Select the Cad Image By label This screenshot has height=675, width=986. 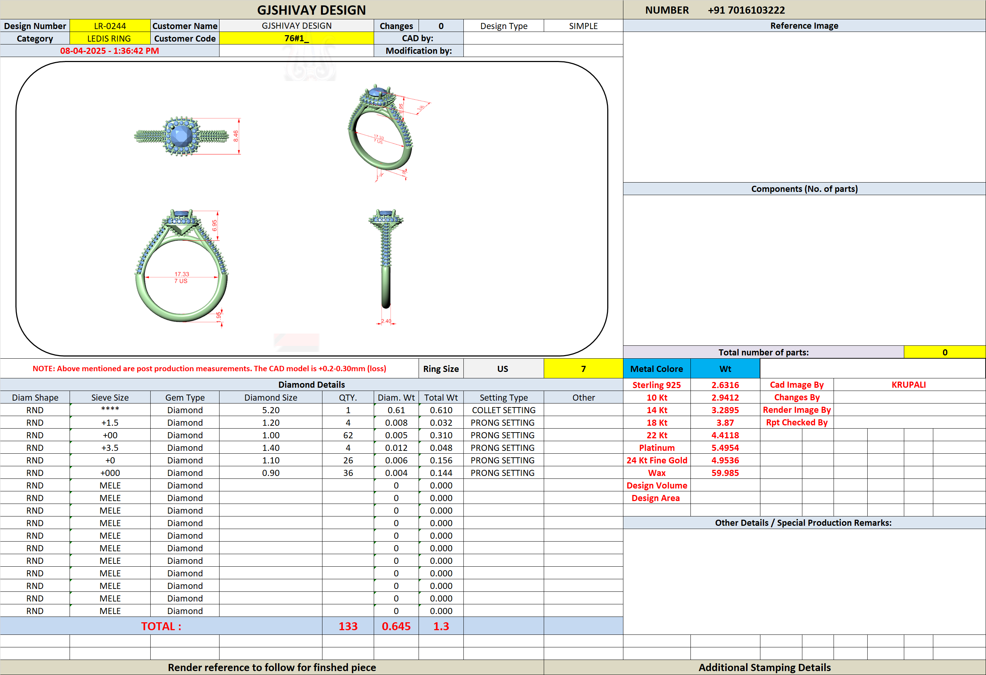click(797, 385)
